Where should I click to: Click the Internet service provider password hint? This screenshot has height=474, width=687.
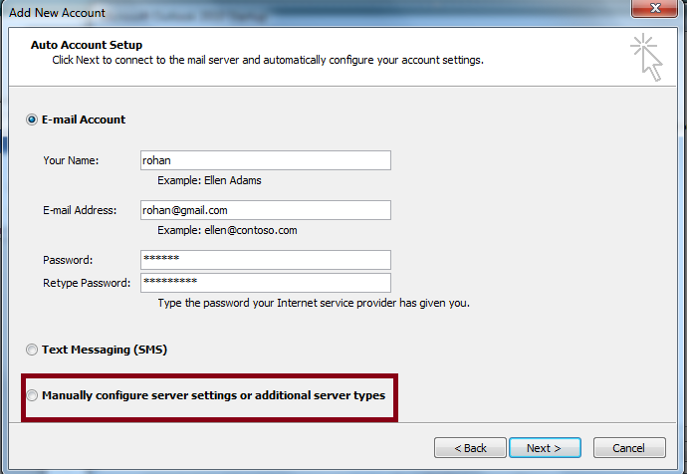point(314,303)
